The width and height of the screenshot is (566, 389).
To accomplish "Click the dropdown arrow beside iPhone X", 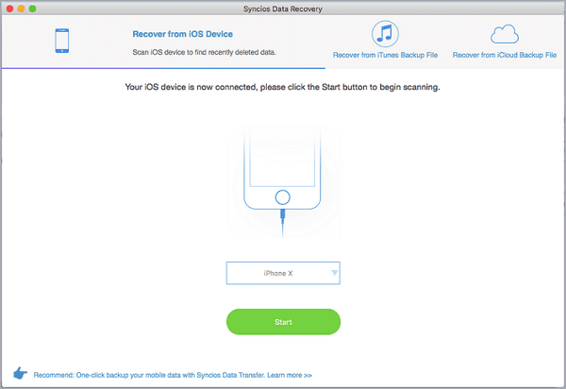I will [x=335, y=273].
